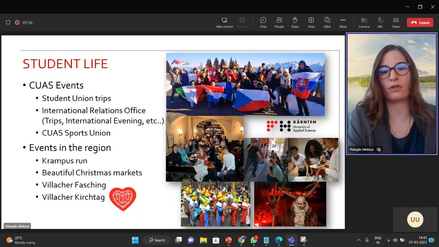439x247 pixels.
Task: Open the Q&A panel
Action: [327, 23]
